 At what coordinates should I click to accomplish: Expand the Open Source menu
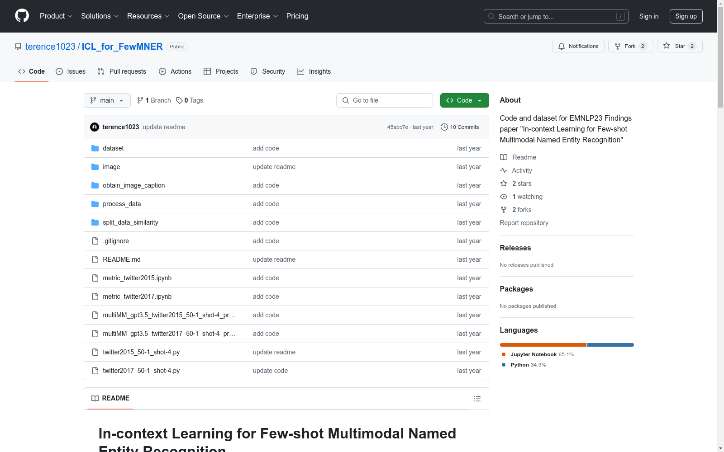(x=204, y=16)
